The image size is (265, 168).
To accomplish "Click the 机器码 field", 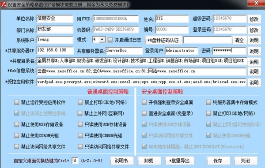I will click(116, 30).
